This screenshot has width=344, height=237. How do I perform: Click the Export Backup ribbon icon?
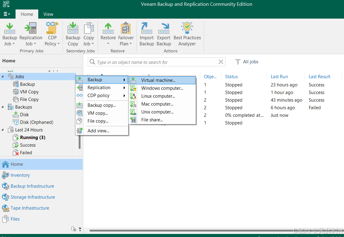(164, 28)
